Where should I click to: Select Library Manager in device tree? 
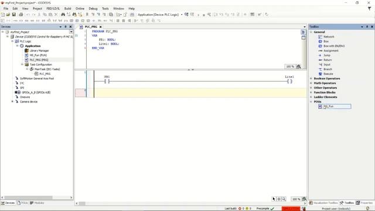pyautogui.click(x=37, y=51)
